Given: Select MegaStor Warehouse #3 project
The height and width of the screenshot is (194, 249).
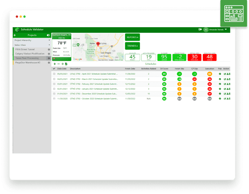Looking at the screenshot, I should pos(28,63).
